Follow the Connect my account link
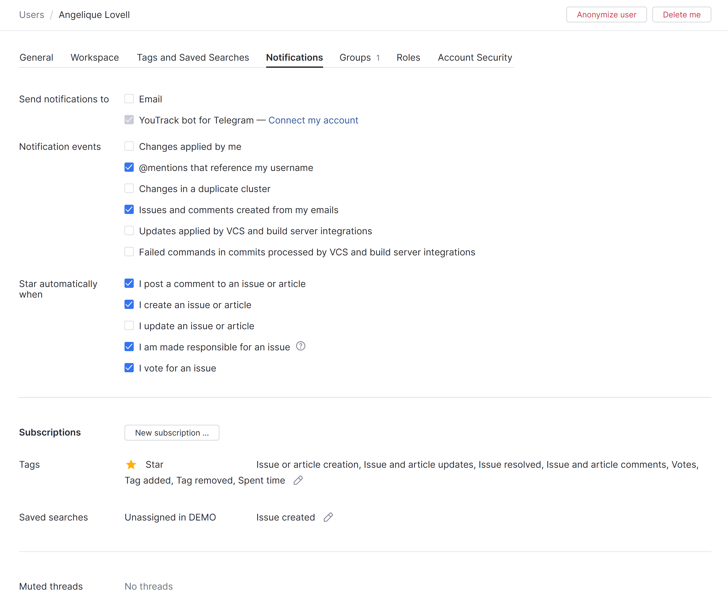Image resolution: width=728 pixels, height=611 pixels. tap(313, 120)
